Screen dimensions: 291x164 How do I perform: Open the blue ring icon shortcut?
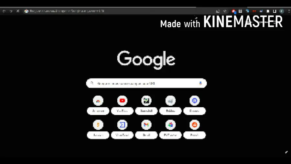[x=195, y=101]
